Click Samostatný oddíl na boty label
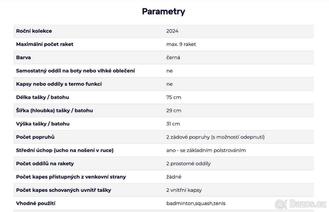Viewport: 329px width, 212px height. tap(75, 71)
